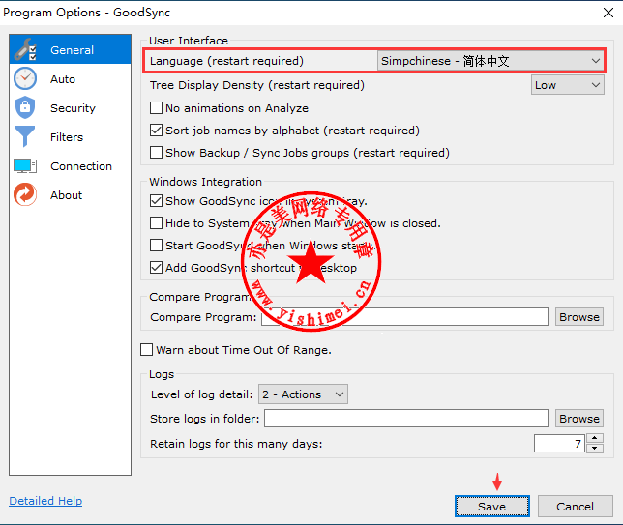
Task: Click the Compare Program path field
Action: pyautogui.click(x=404, y=317)
